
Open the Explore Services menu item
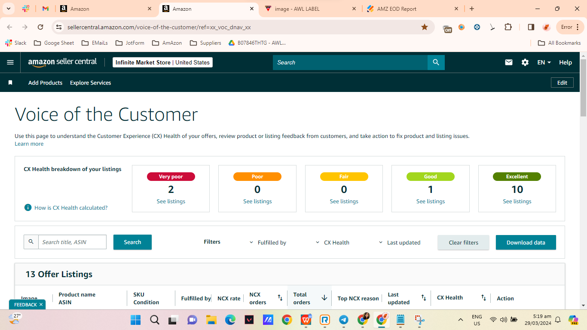[x=91, y=82]
